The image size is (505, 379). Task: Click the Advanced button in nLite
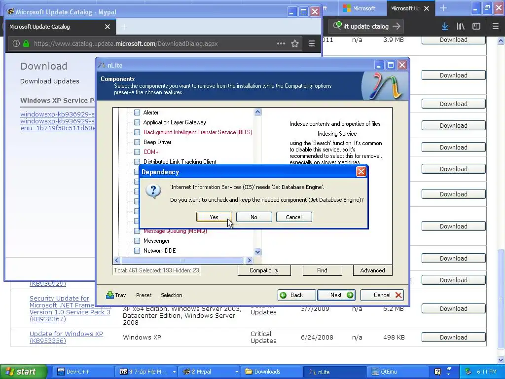tap(373, 270)
